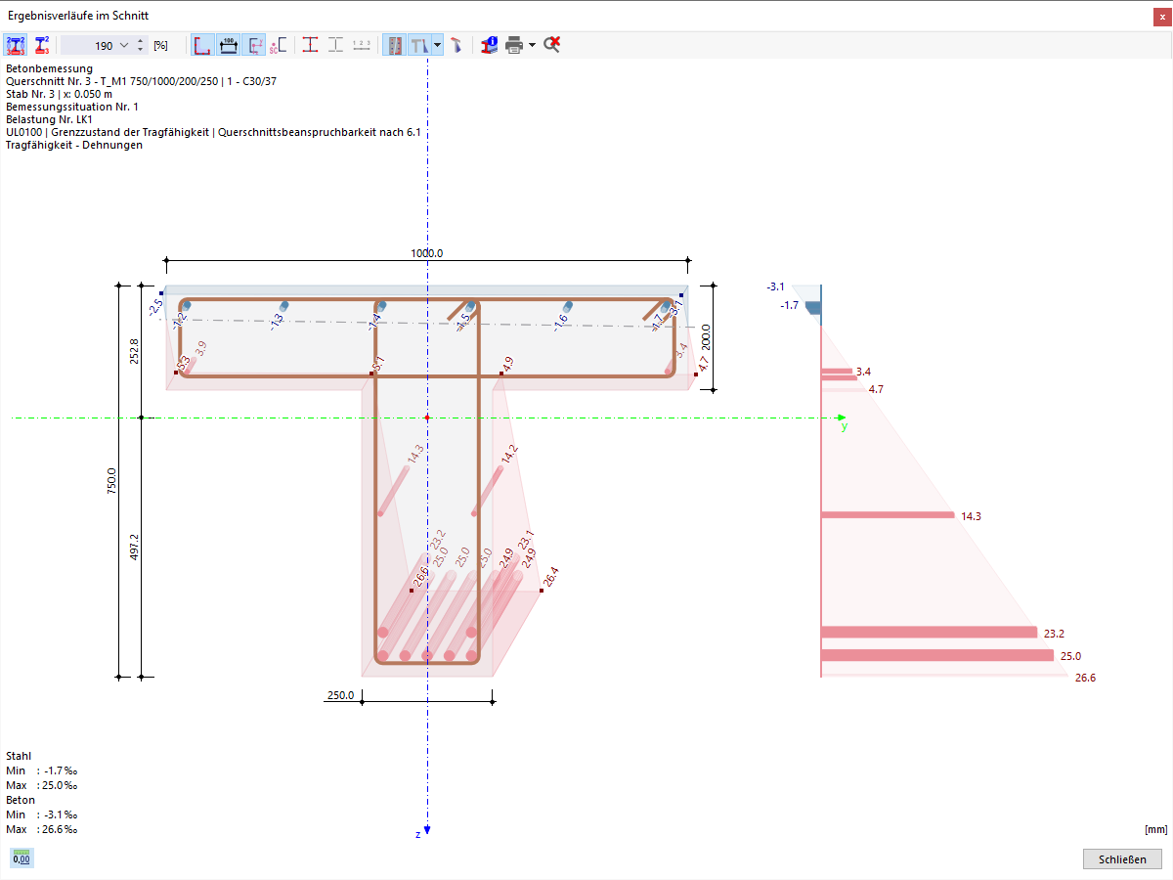Click the gray I-section icon
The width and height of the screenshot is (1173, 880).
click(x=335, y=45)
